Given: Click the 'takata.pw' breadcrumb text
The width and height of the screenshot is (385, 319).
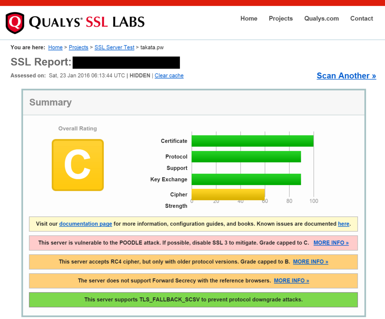Looking at the screenshot, I should tap(152, 47).
